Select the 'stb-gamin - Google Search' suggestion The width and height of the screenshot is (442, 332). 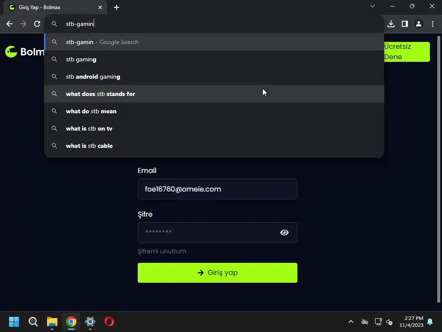(x=214, y=42)
